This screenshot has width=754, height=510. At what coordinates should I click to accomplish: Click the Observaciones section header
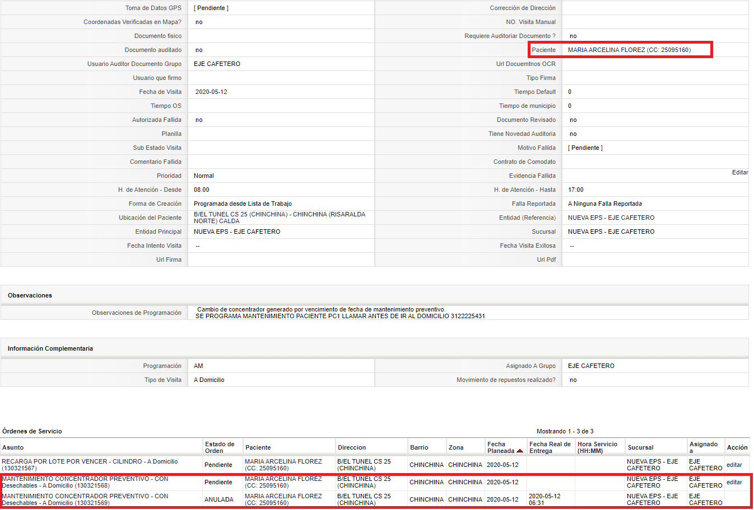click(30, 295)
